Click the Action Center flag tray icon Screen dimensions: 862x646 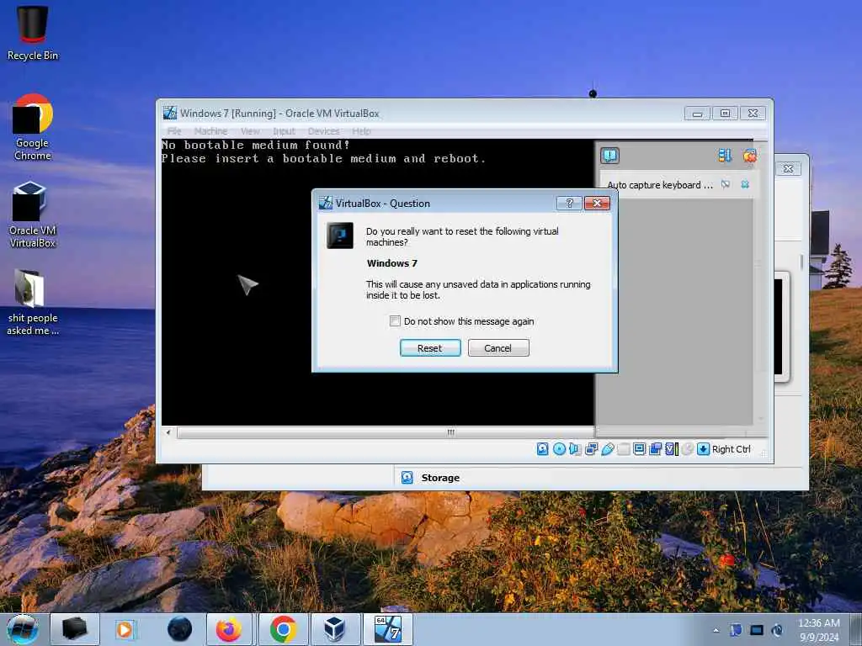(x=736, y=630)
